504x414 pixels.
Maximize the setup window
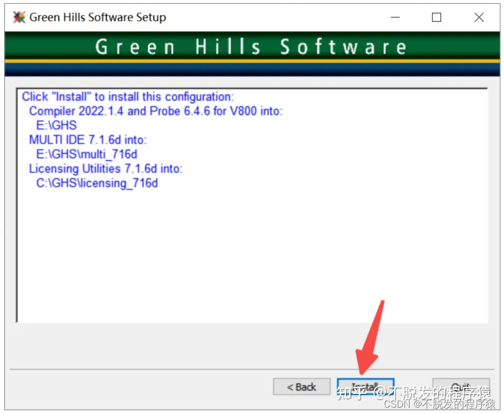click(436, 17)
